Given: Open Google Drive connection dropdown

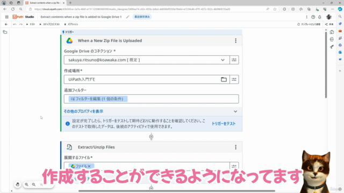Looking at the screenshot, I should pos(223,60).
